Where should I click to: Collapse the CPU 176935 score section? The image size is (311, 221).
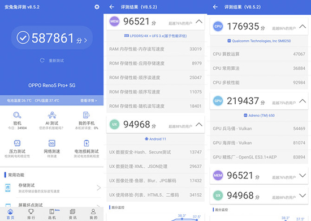pyautogui.click(x=303, y=27)
